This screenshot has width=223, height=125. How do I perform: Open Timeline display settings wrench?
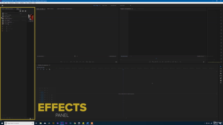[x=49, y=69]
